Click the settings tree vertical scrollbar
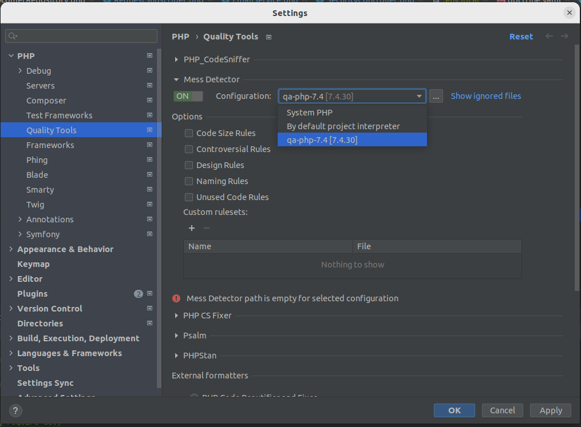The image size is (581, 427). click(159, 218)
